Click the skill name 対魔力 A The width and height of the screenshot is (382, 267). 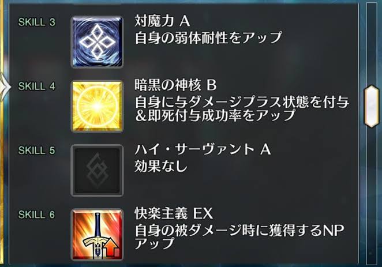click(x=162, y=21)
